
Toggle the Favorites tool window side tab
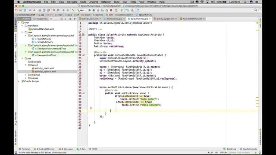[x=16, y=119]
